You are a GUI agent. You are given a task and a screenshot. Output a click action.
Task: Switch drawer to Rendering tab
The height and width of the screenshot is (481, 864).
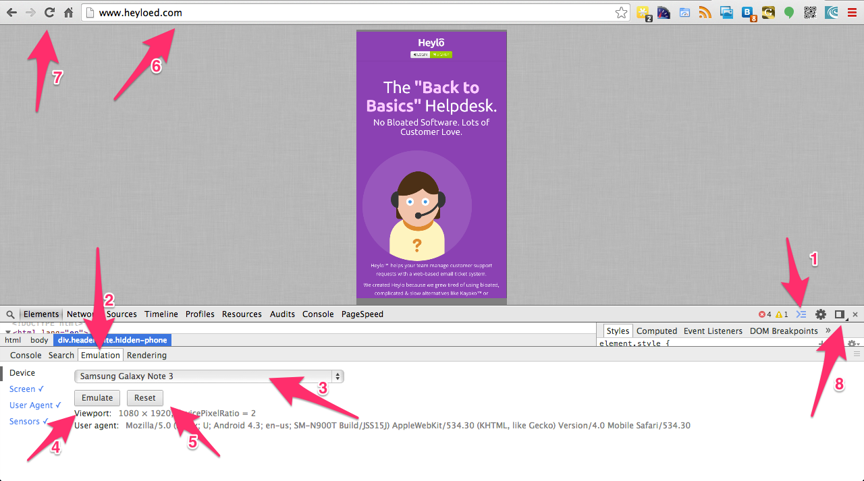146,356
